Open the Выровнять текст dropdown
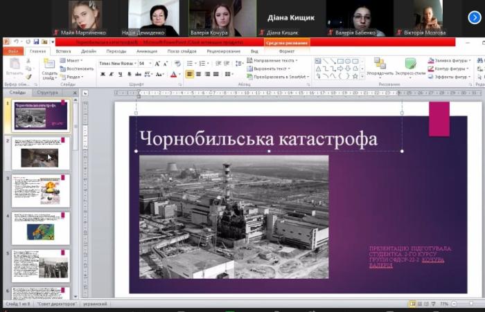The image size is (485, 312). pyautogui.click(x=269, y=68)
